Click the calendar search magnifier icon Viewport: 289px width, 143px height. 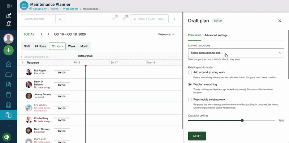[x=60, y=19]
